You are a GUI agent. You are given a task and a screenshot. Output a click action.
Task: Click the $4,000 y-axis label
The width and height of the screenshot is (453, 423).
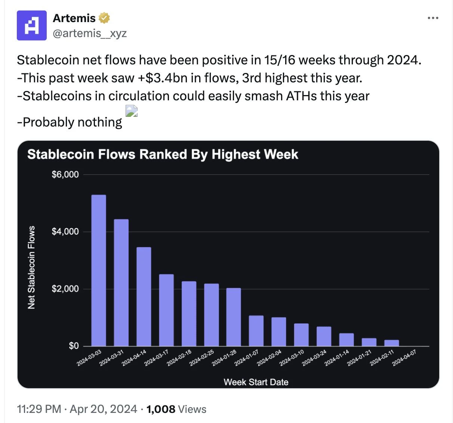pos(65,231)
